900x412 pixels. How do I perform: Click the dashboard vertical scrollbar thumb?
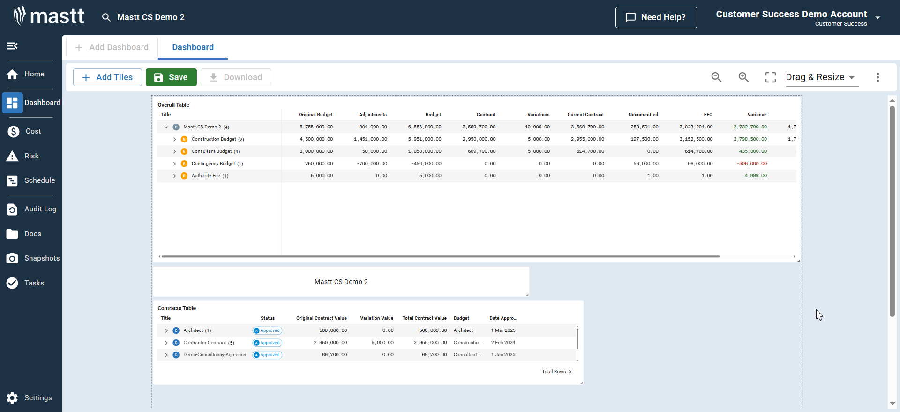point(892,211)
